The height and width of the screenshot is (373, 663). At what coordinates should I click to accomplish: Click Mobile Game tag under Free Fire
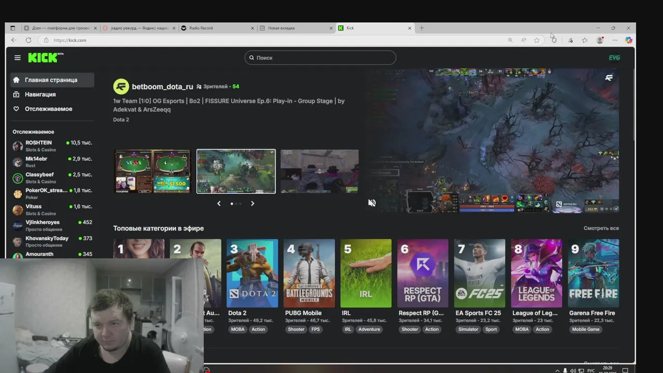click(586, 329)
